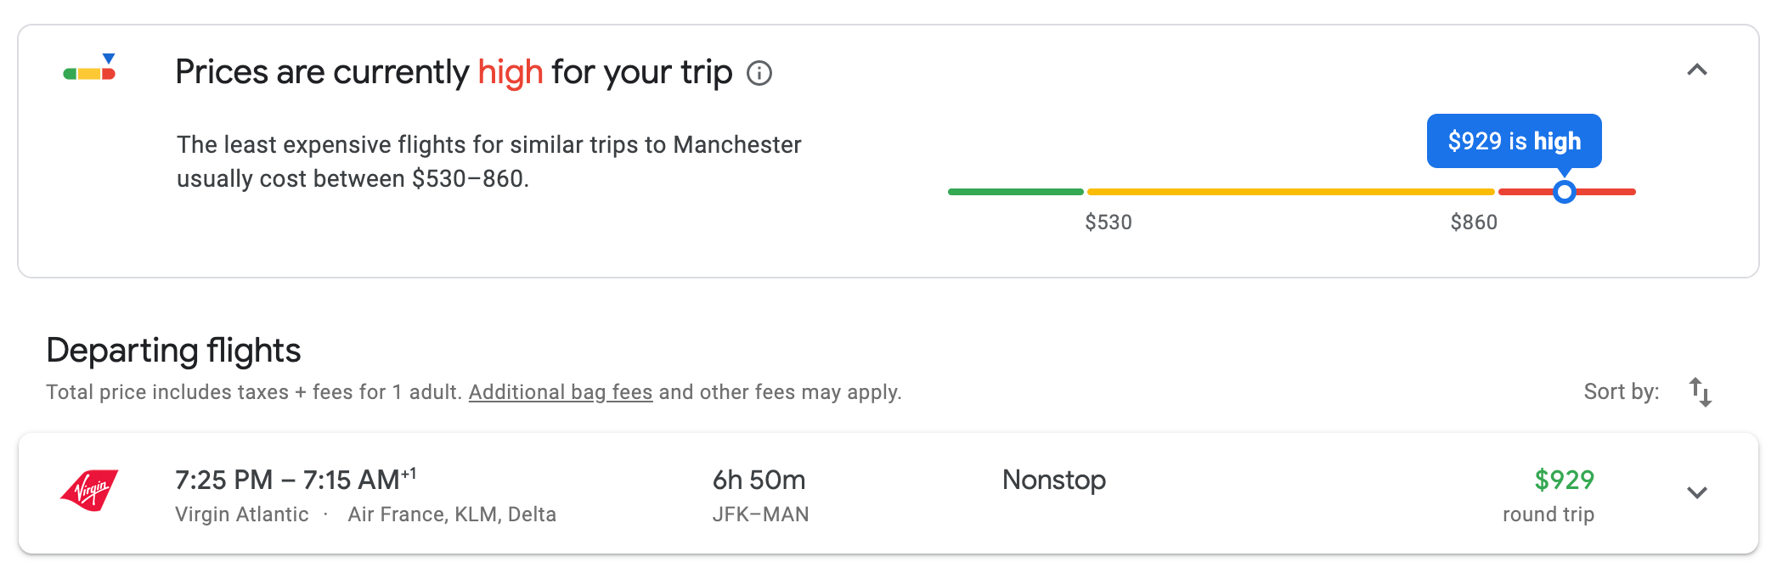
Task: Collapse the price insights panel
Action: pyautogui.click(x=1696, y=70)
